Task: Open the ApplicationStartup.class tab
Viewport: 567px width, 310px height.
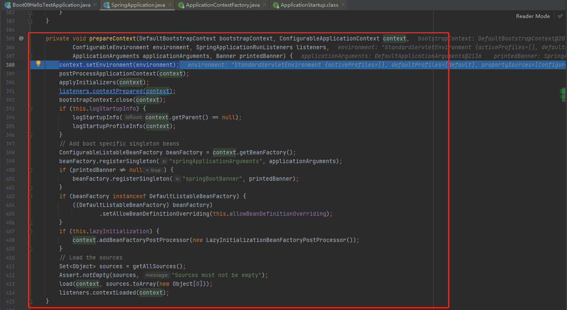Action: 309,5
